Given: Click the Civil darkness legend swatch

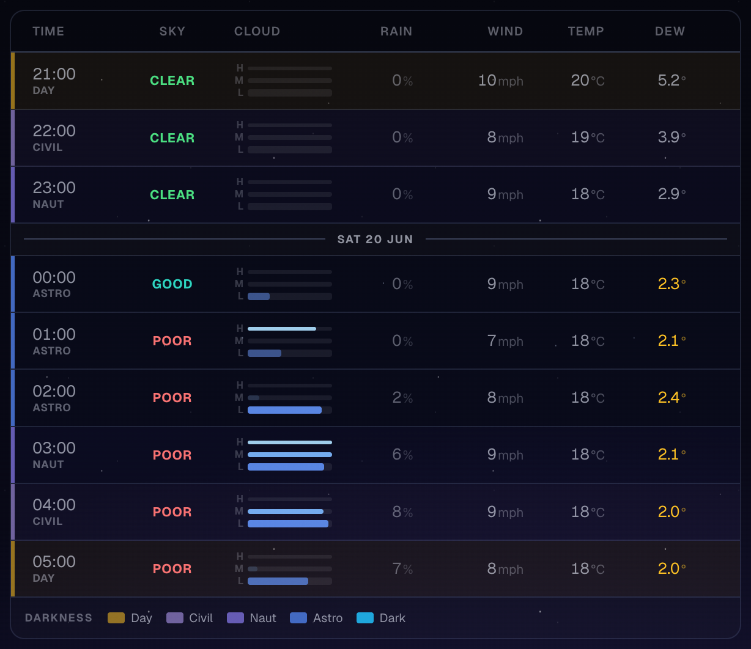Looking at the screenshot, I should [175, 618].
